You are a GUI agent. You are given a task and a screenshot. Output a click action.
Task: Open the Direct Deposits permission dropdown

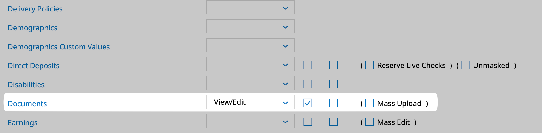[x=250, y=64]
